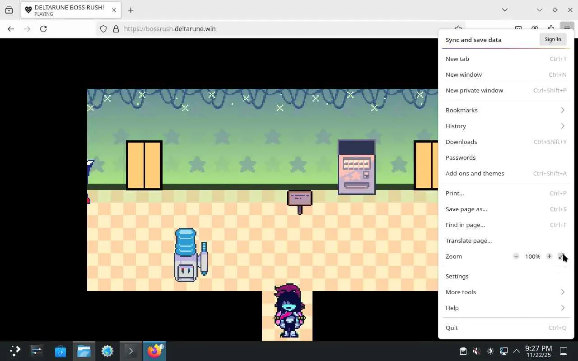Screen dimensions: 578x361
Task: Expand the Help submenu
Action: (506, 308)
